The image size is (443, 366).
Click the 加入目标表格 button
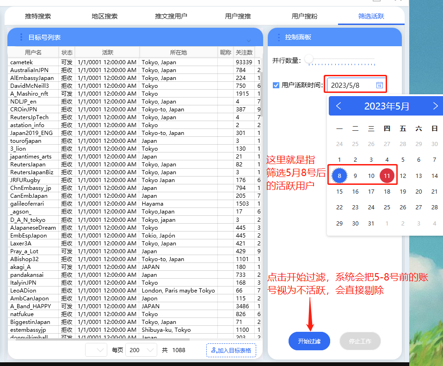(231, 350)
